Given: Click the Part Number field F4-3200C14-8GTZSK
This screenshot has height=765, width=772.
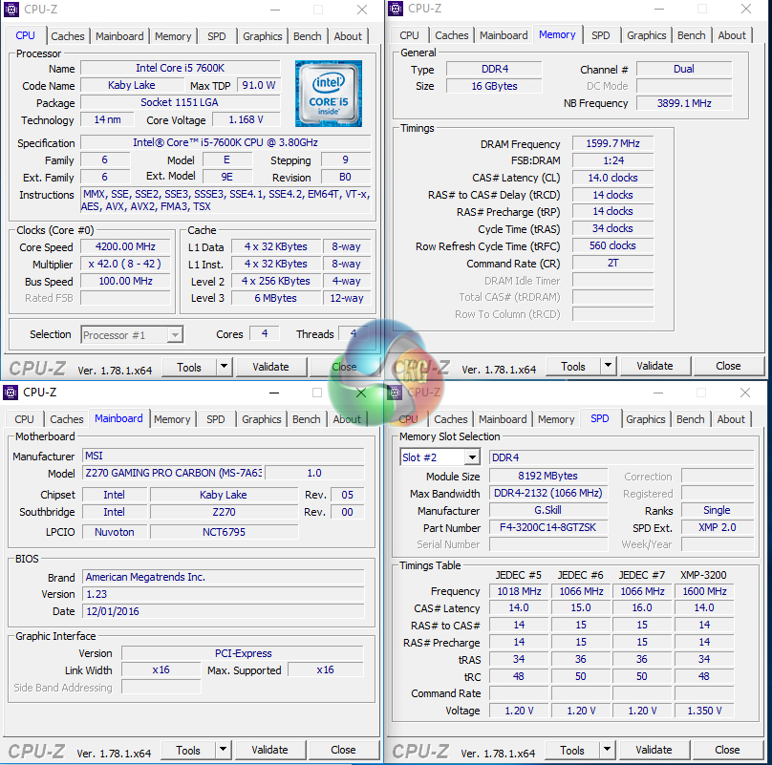Looking at the screenshot, I should click(547, 528).
